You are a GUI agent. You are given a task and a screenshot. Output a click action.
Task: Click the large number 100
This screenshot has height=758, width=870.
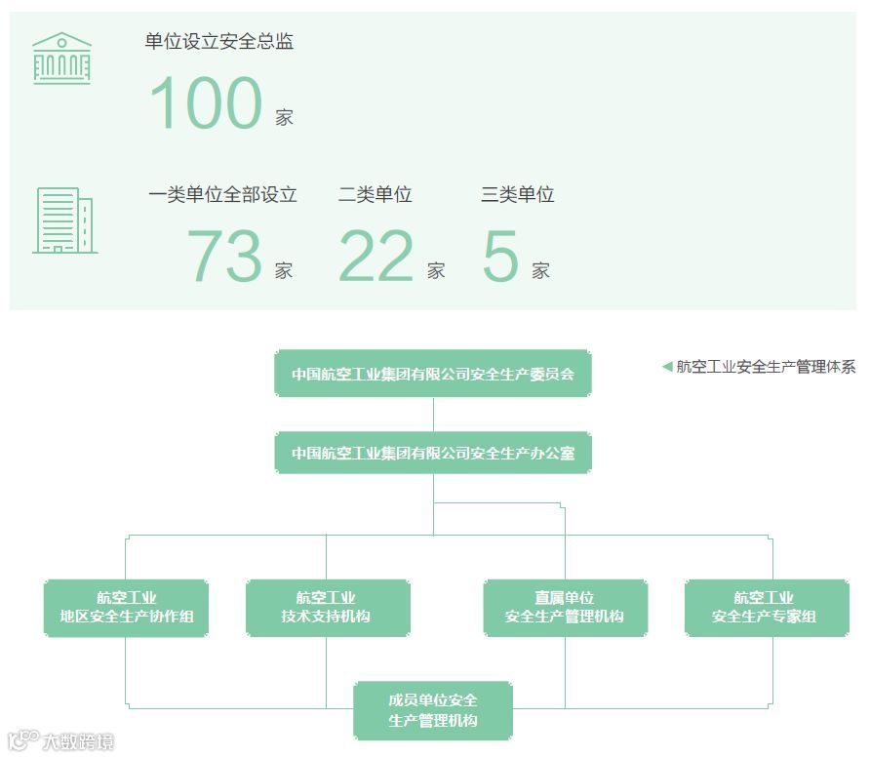(x=205, y=102)
